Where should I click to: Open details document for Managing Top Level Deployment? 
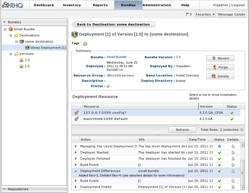click(233, 146)
